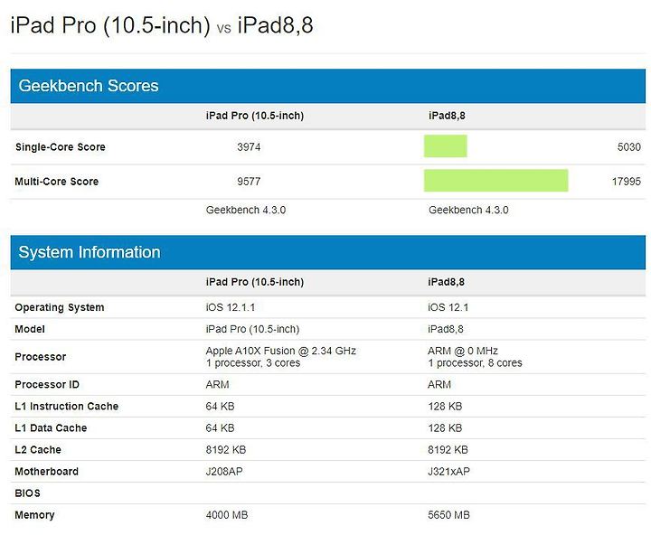The height and width of the screenshot is (535, 651).
Task: Click the 'iPad Pro (10.5-inch)' scores column header
Action: (x=255, y=116)
